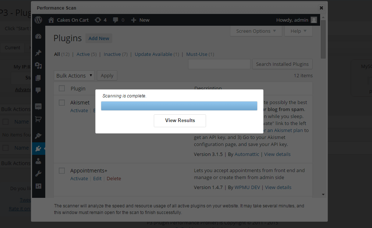Open the Media icon in sidebar
372x228 pixels.
tap(38, 65)
